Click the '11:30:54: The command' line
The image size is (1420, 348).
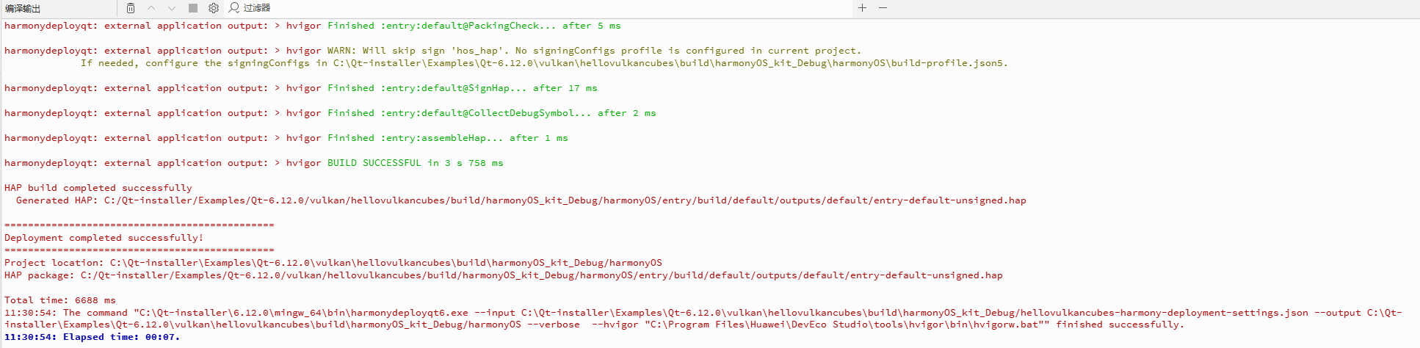point(703,319)
